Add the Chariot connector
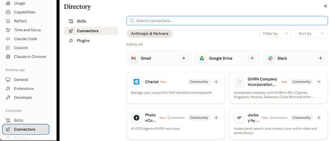 point(216,82)
